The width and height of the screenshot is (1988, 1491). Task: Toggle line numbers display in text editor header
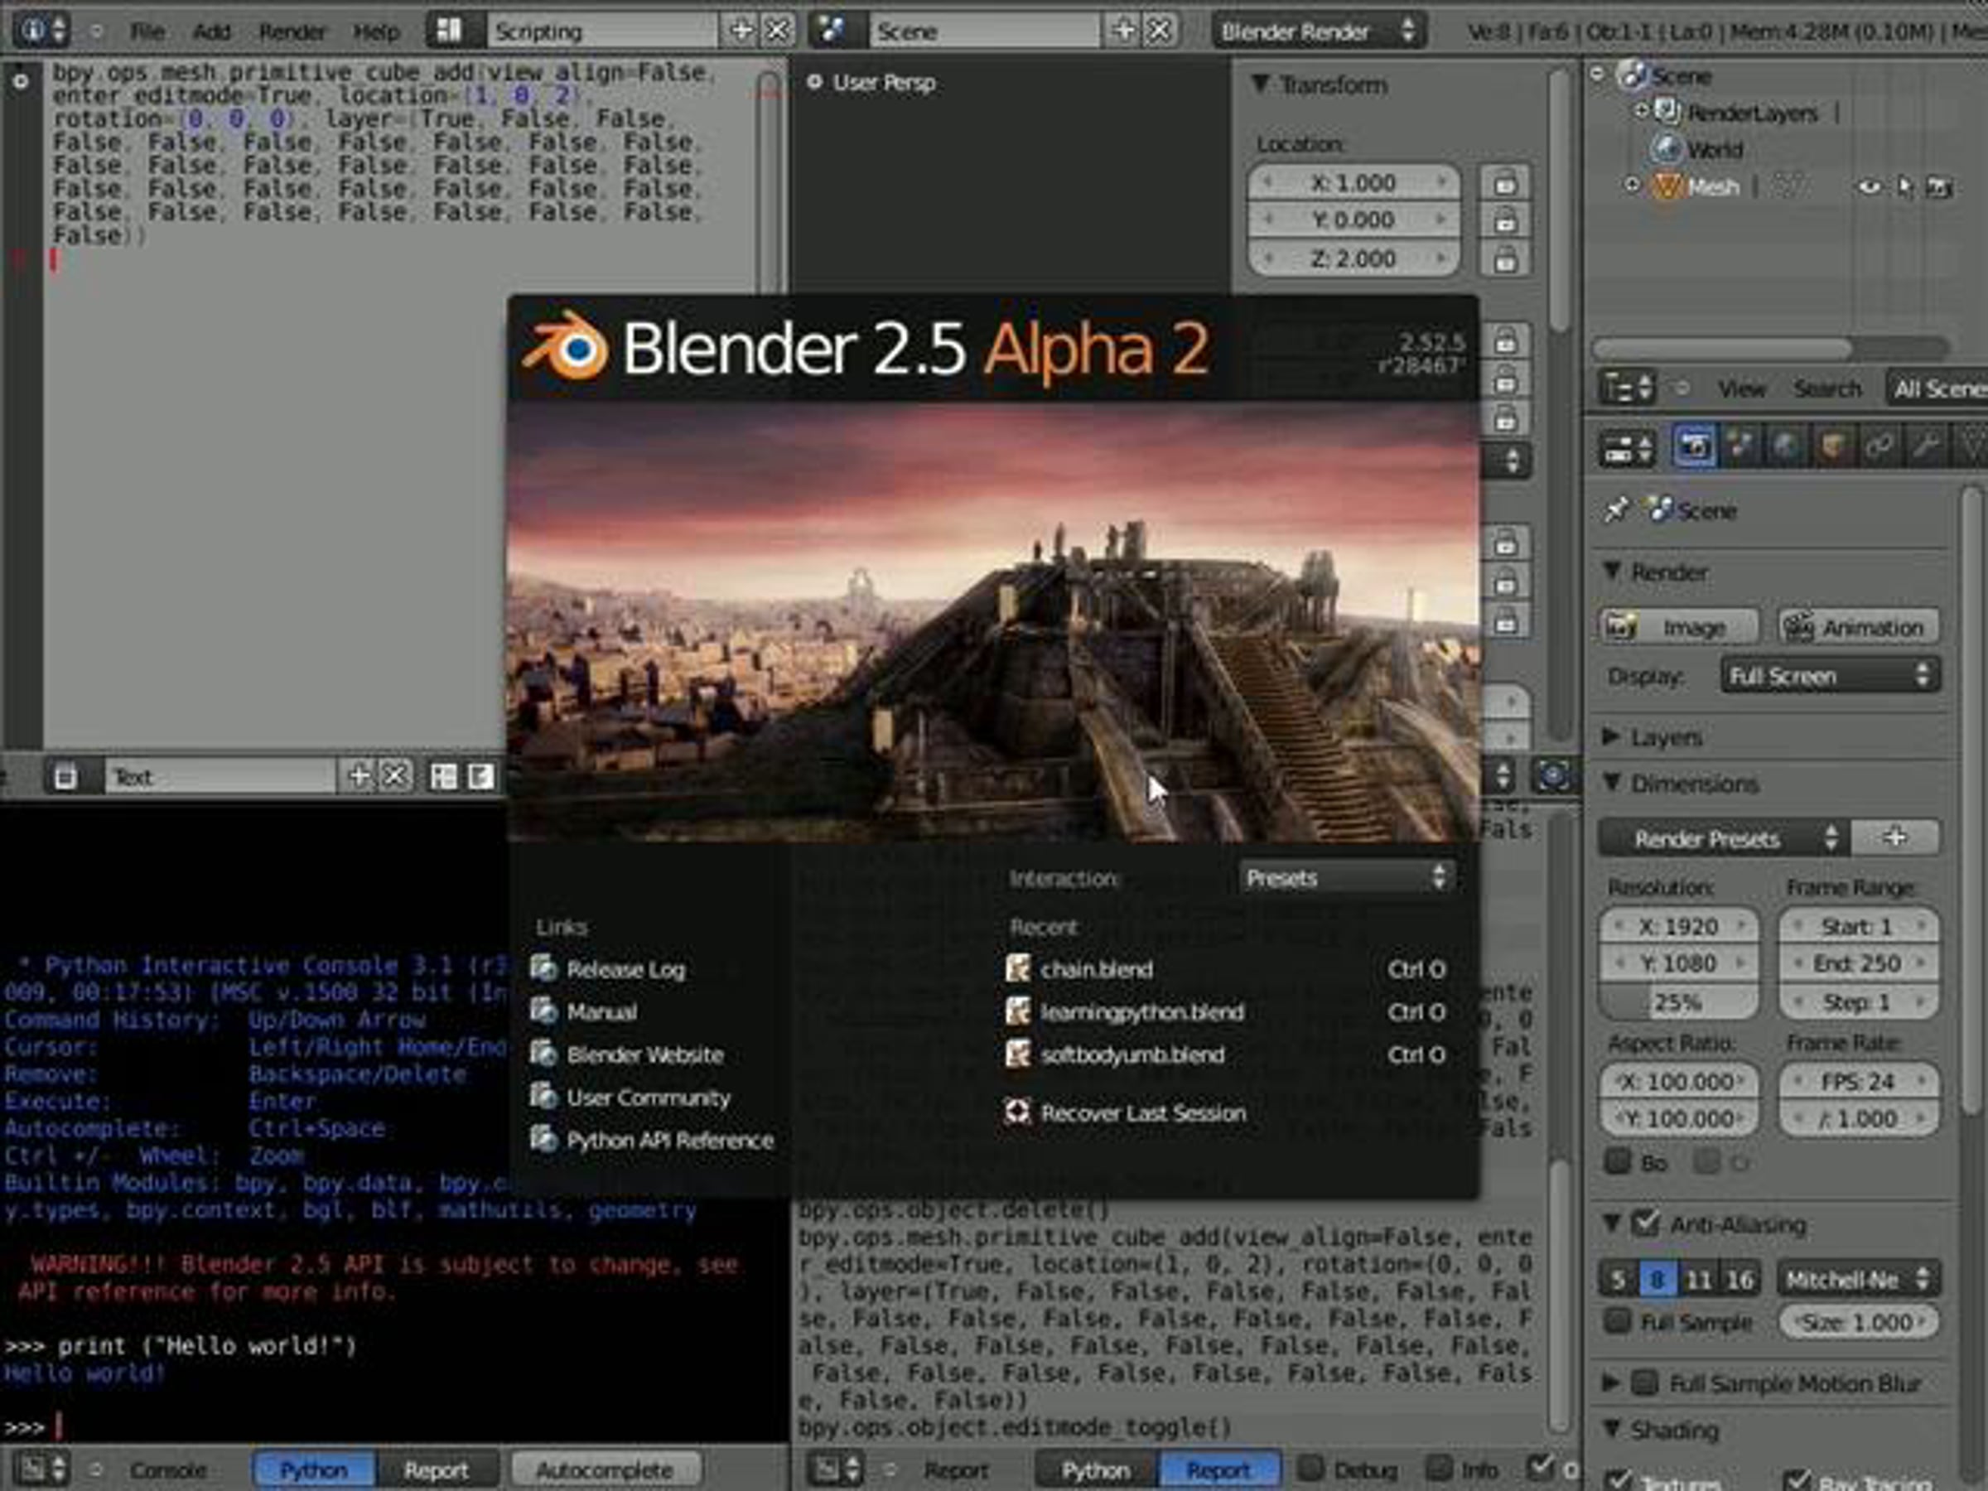pos(444,776)
